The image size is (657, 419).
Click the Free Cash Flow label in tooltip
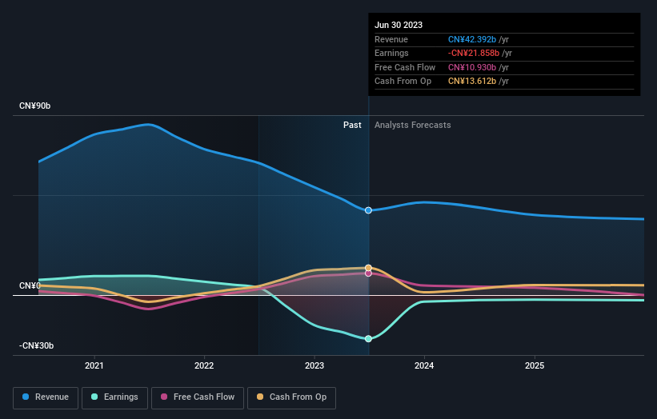[405, 67]
